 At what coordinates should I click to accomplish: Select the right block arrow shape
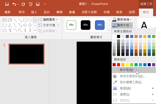tap(25, 25)
